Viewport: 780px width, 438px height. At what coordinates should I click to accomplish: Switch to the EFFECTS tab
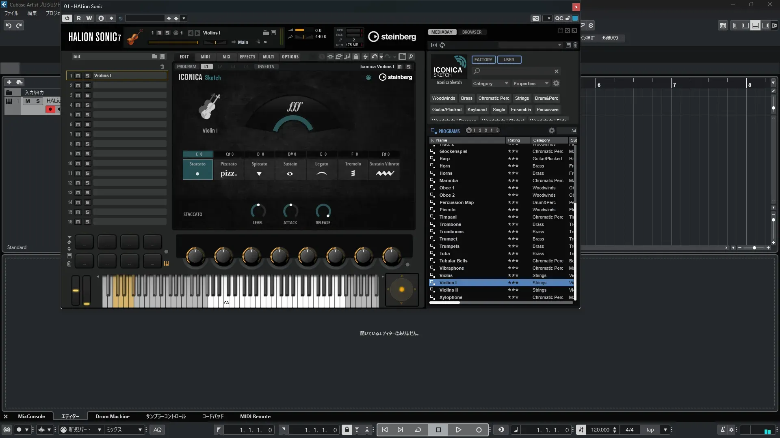point(247,57)
